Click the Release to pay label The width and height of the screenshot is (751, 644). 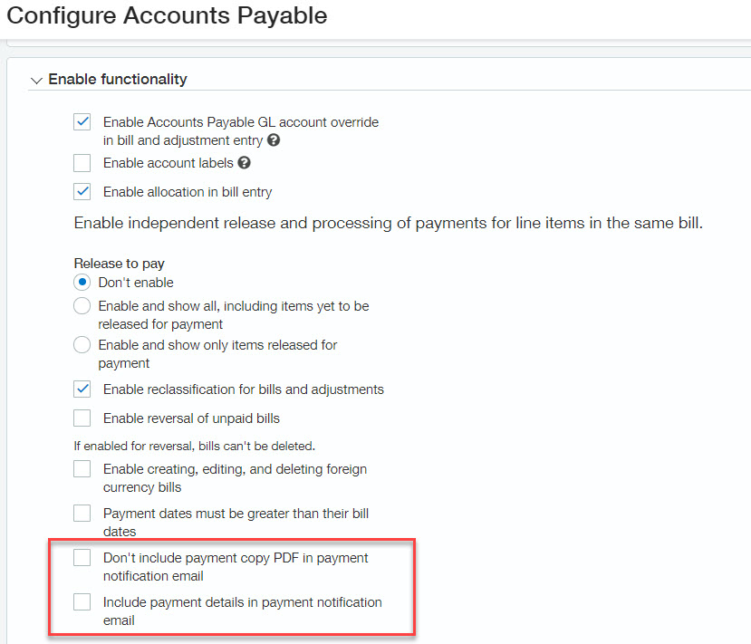point(119,264)
